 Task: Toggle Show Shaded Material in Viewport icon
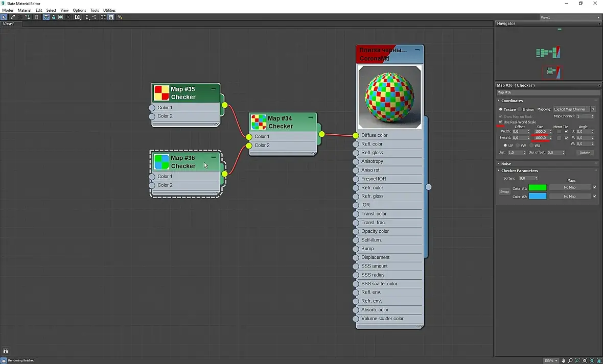60,17
